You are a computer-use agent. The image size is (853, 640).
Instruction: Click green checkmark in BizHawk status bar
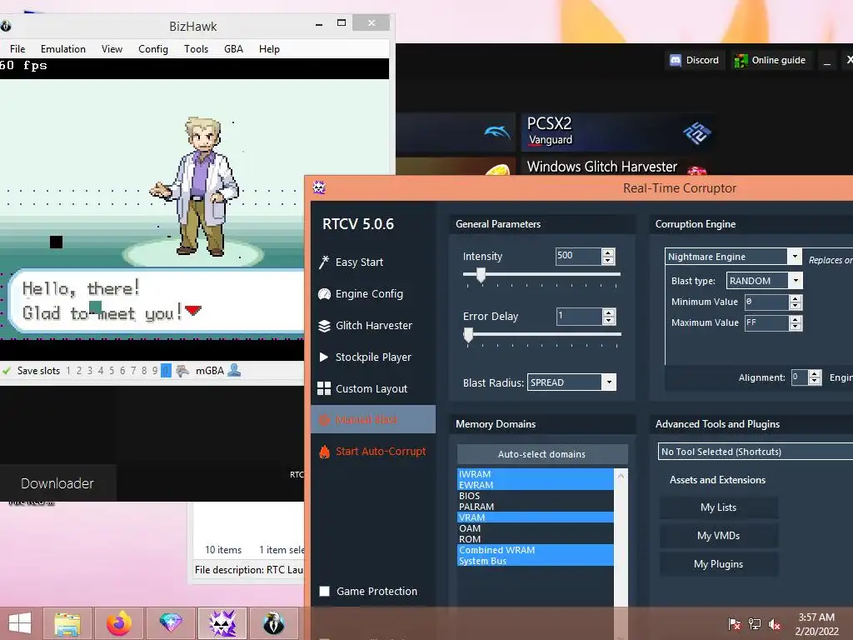tap(7, 371)
